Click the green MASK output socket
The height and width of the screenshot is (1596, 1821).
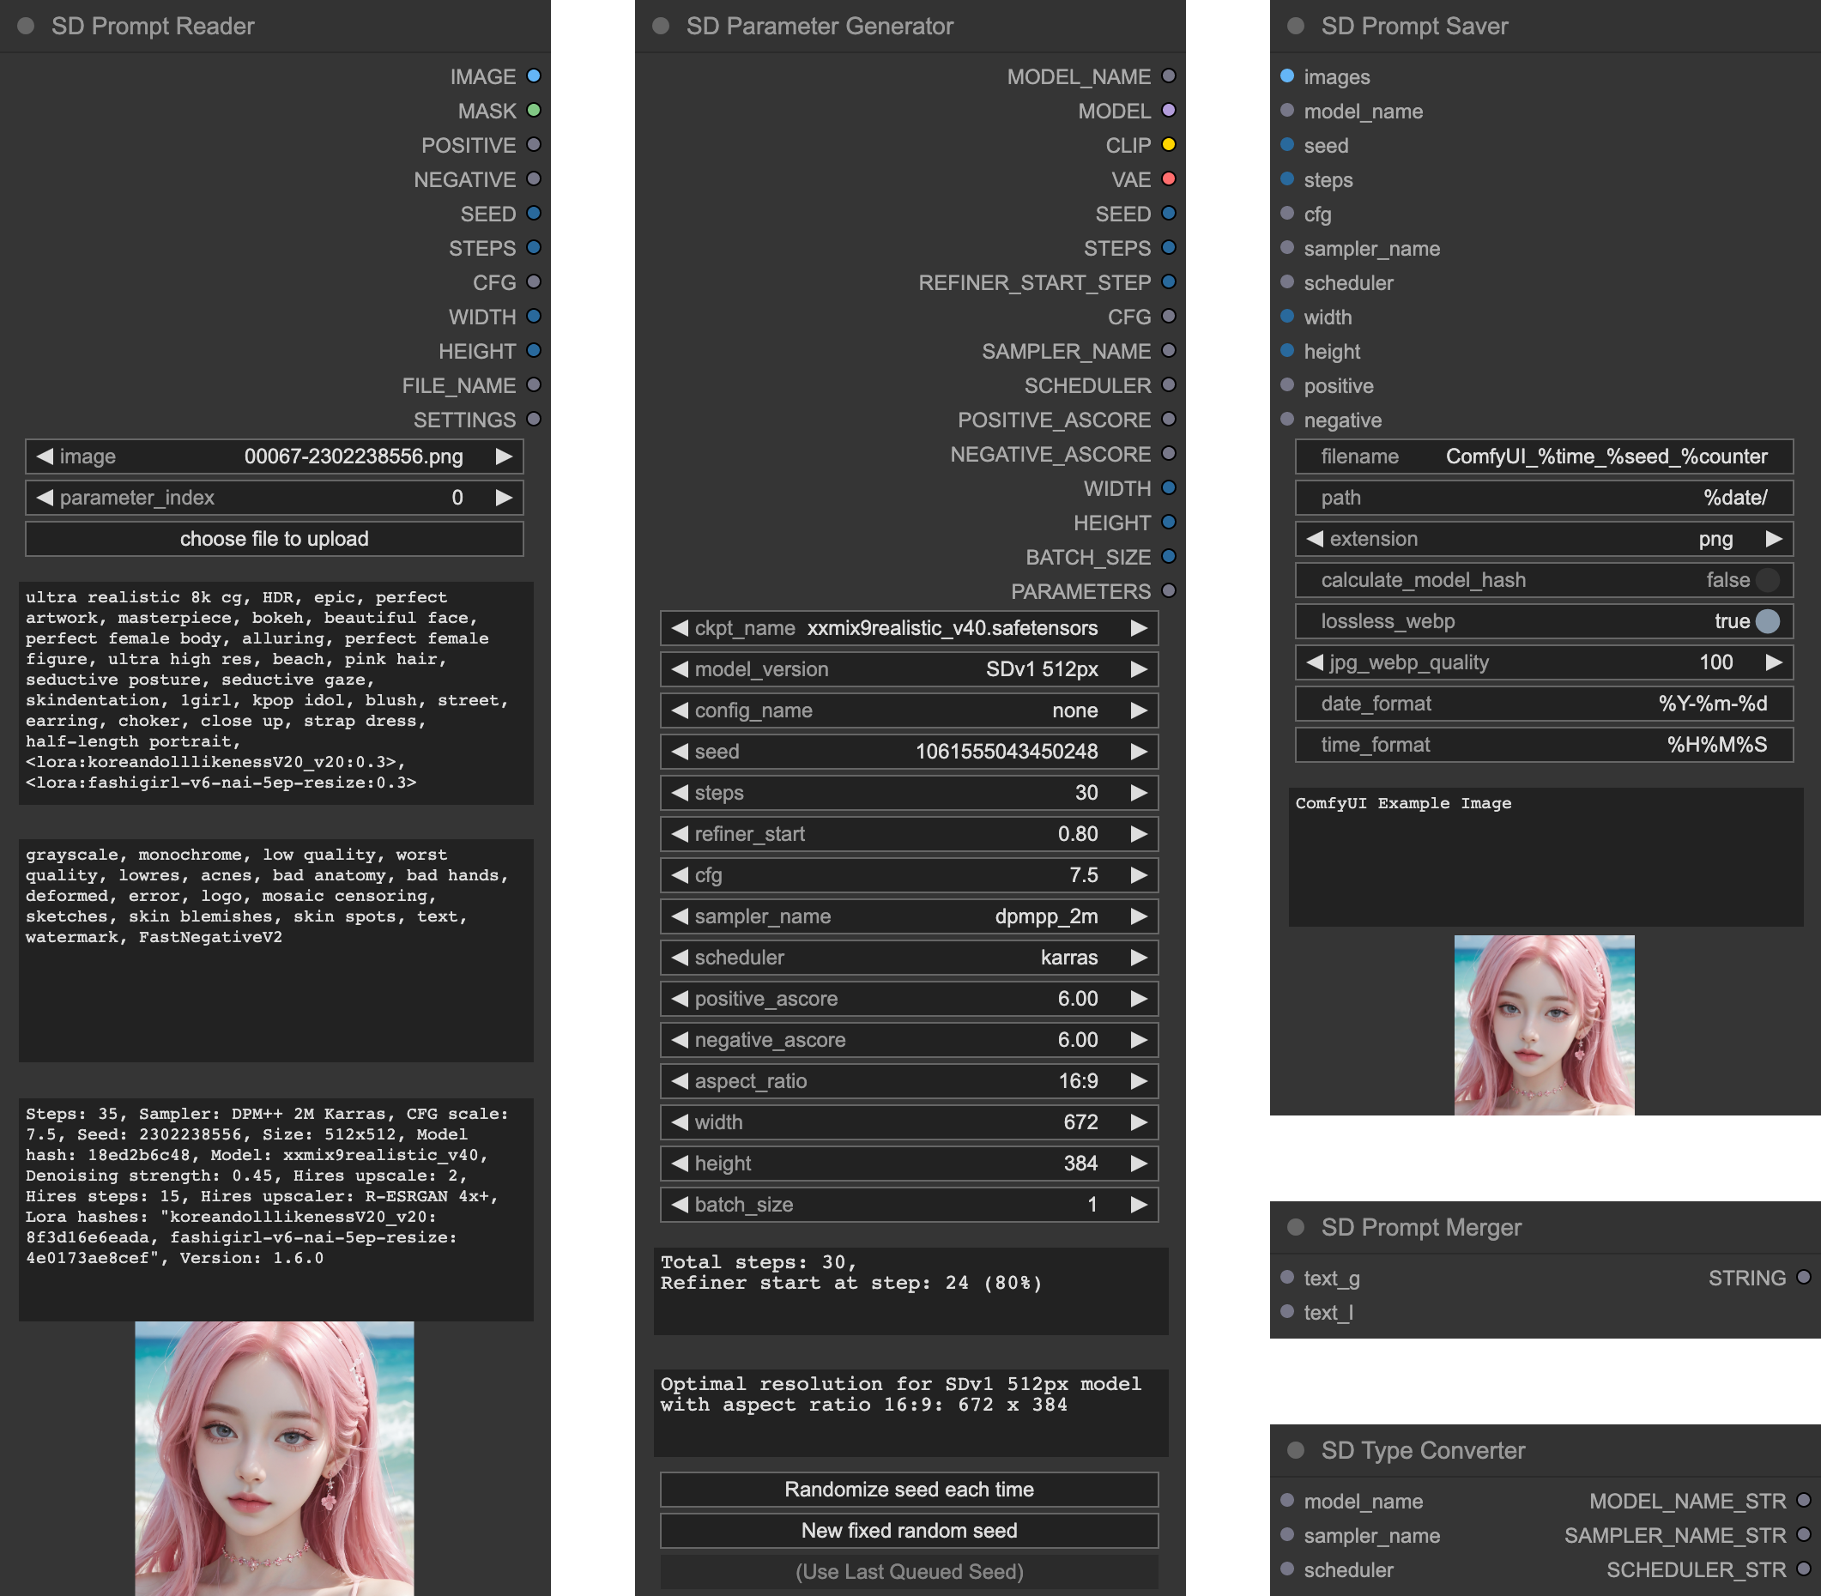[x=534, y=111]
